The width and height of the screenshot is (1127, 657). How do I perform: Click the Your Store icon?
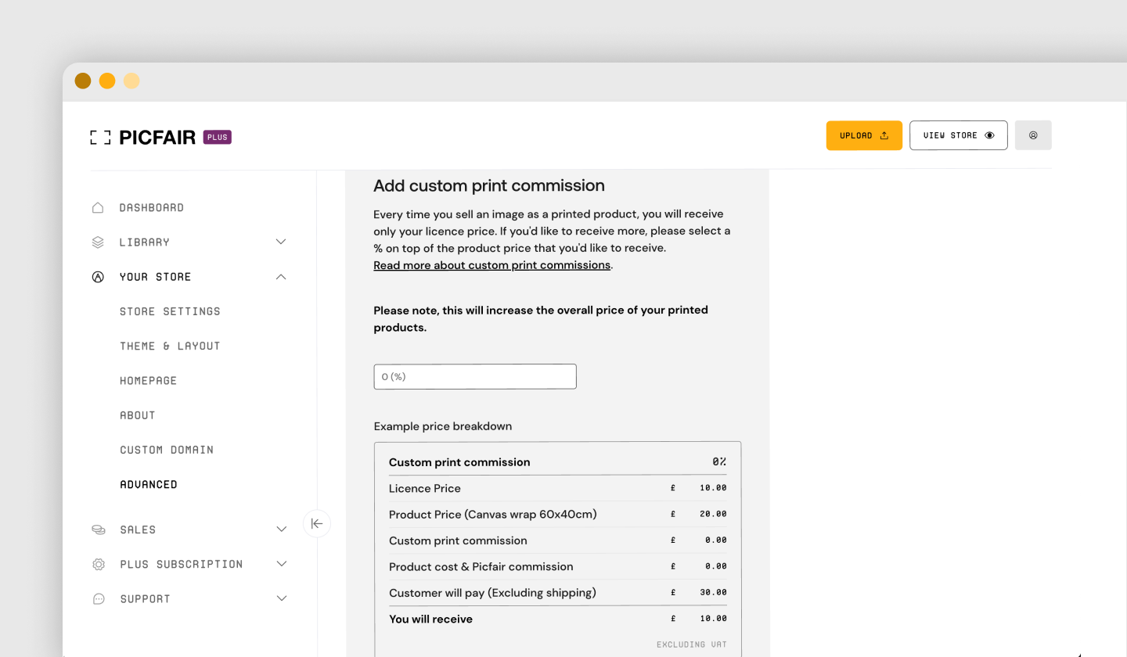point(98,277)
